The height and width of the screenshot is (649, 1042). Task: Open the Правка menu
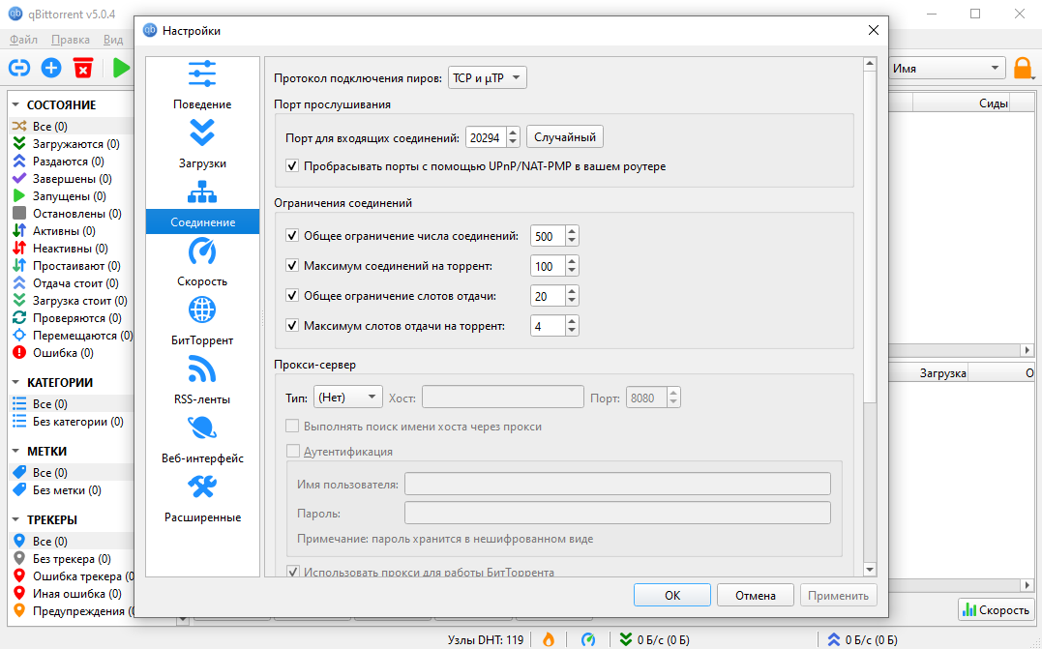pyautogui.click(x=70, y=40)
